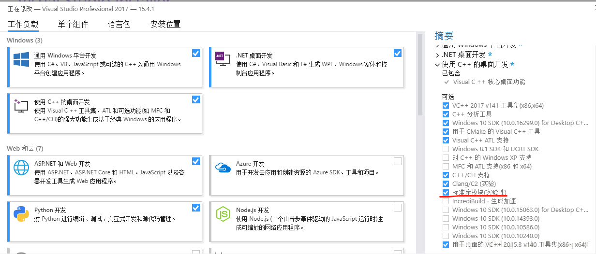Go to the 安装位置 tab

tap(165, 24)
